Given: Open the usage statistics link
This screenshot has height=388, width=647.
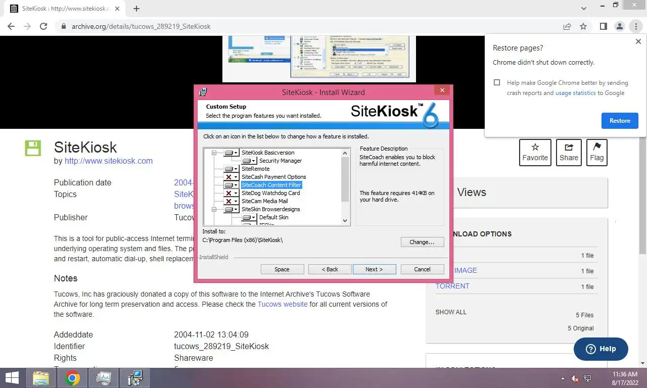Looking at the screenshot, I should point(575,93).
